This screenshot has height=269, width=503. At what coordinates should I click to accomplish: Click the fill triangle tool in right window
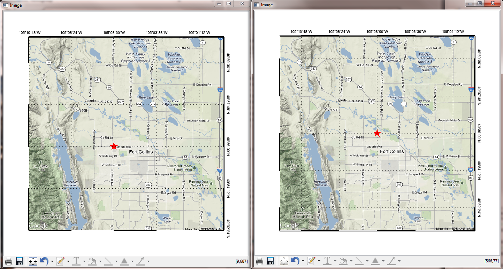pyautogui.click(x=375, y=261)
